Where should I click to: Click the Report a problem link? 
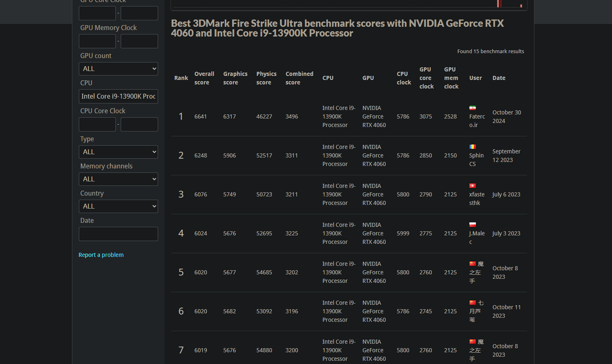click(x=101, y=255)
